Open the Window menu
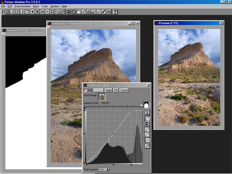The image size is (232, 174). coord(55,7)
